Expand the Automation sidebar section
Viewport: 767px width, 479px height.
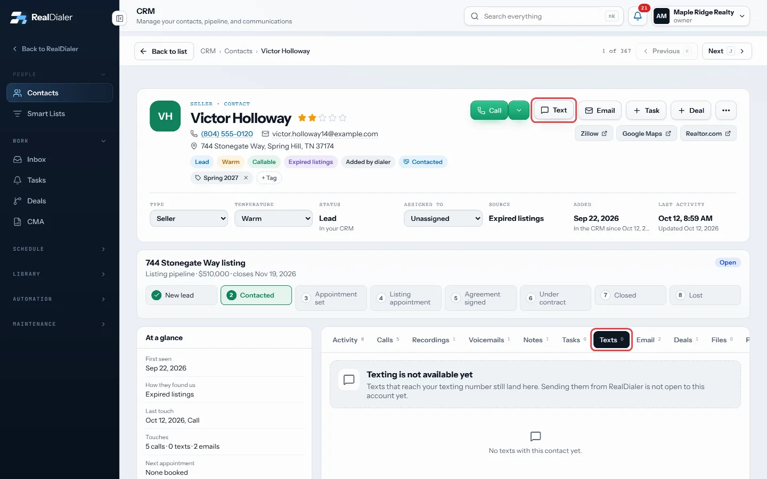pos(60,299)
